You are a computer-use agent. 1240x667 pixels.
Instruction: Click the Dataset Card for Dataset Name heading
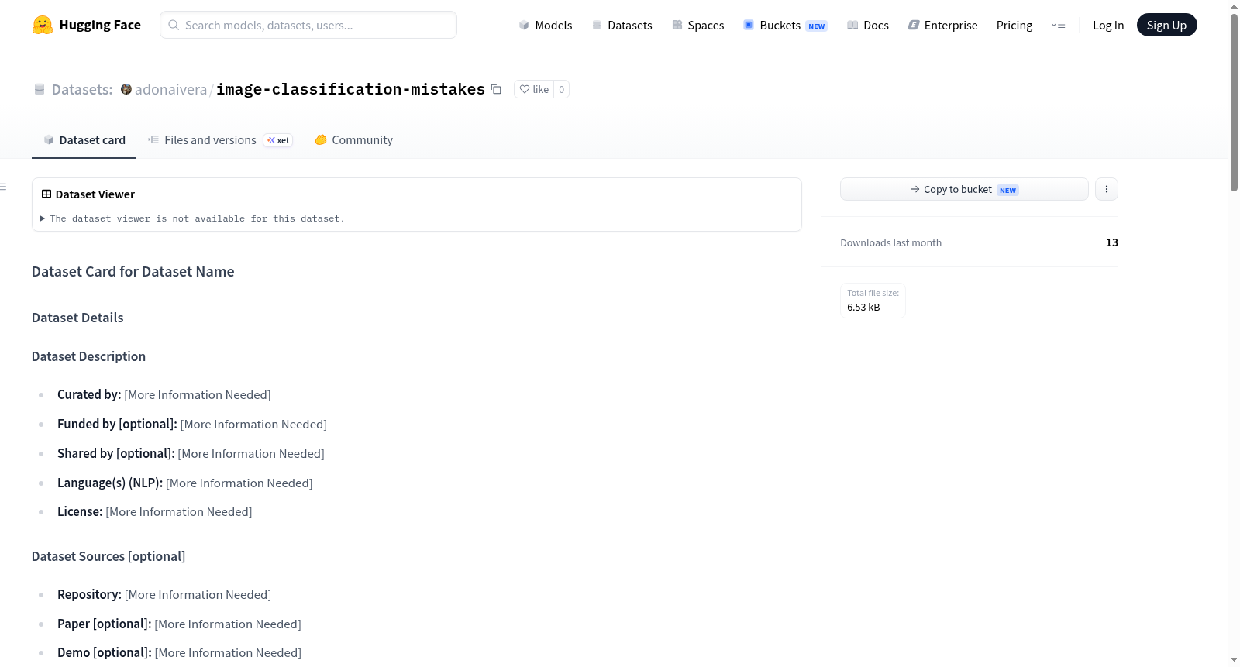(x=133, y=272)
